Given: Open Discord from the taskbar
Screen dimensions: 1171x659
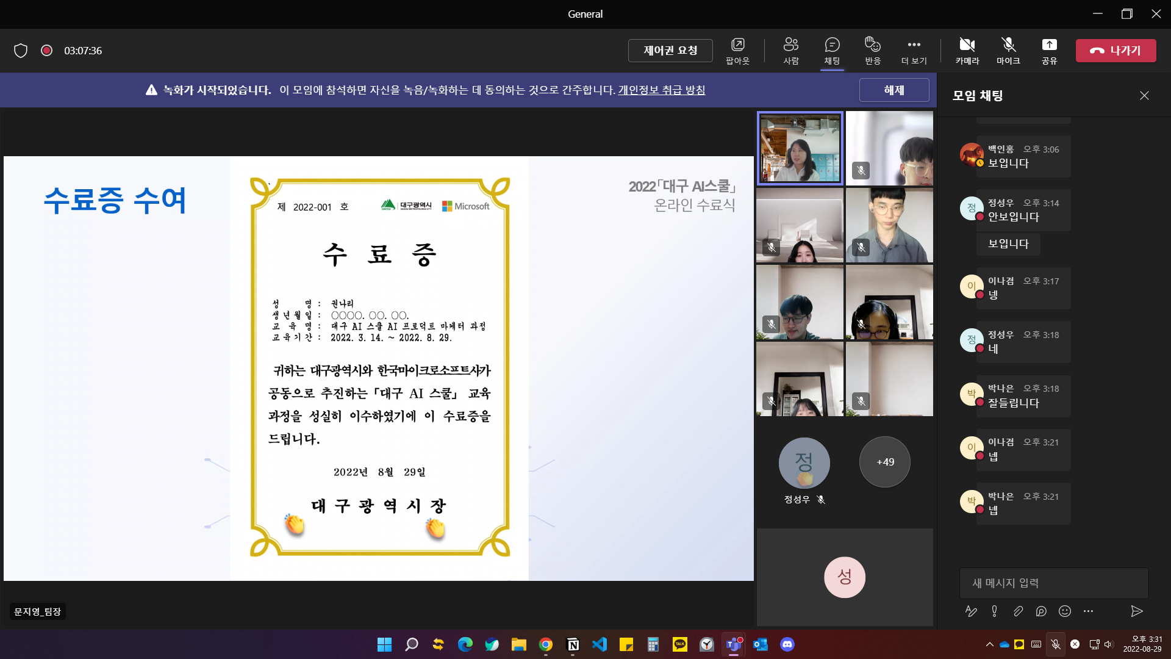Looking at the screenshot, I should click(787, 644).
